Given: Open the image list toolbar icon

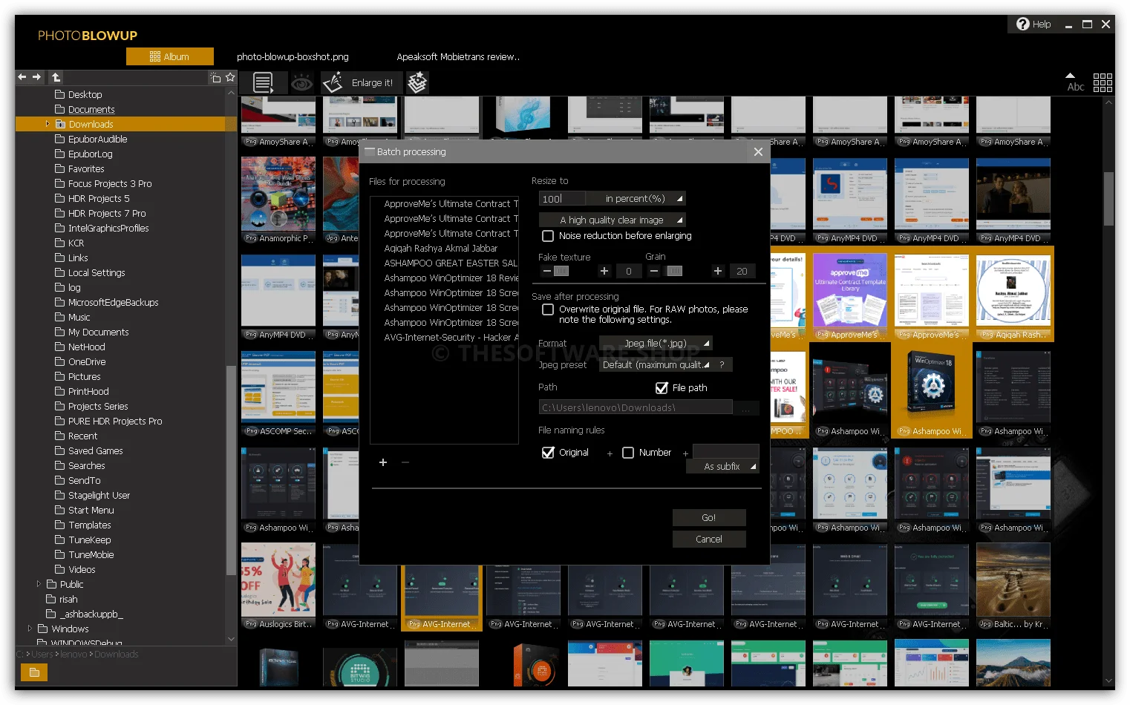Looking at the screenshot, I should click(262, 82).
